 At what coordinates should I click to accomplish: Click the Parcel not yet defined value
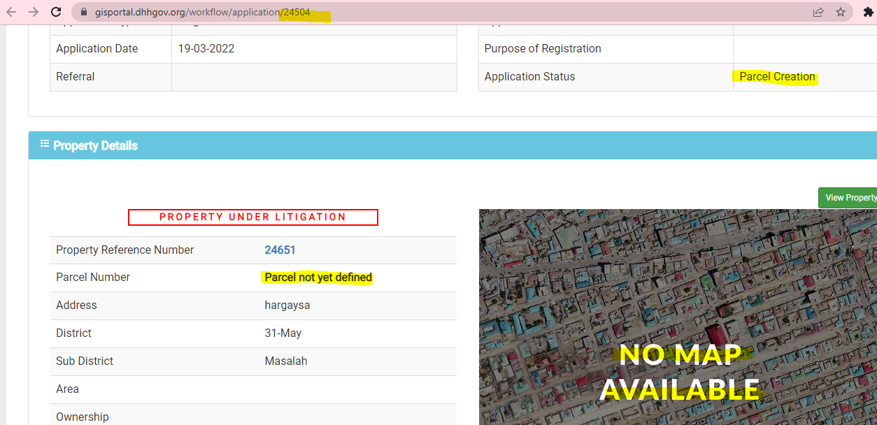pyautogui.click(x=318, y=278)
